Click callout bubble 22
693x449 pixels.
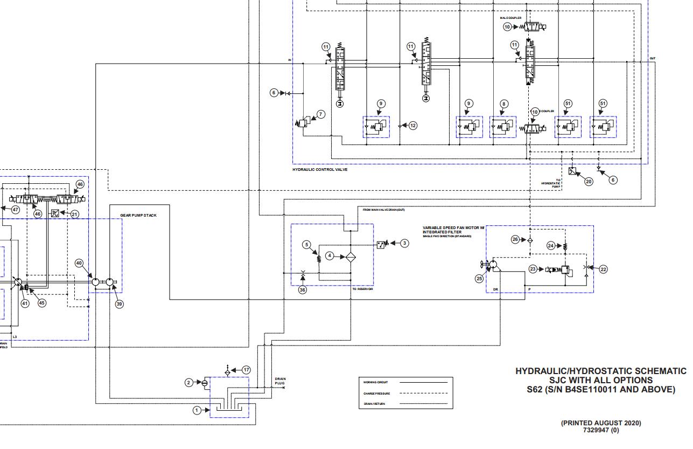click(x=603, y=269)
